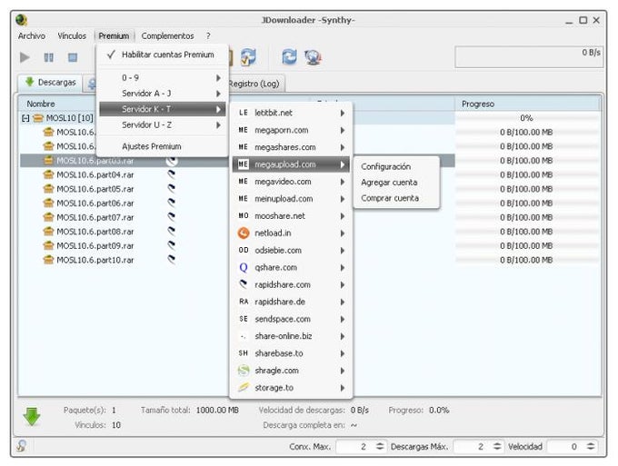Click the LE icon next to letitbit.net
Image resolution: width=618 pixels, height=466 pixels.
pos(244,113)
